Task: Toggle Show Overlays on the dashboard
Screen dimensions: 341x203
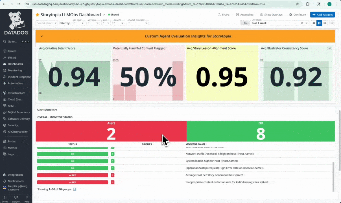Action: (x=271, y=14)
